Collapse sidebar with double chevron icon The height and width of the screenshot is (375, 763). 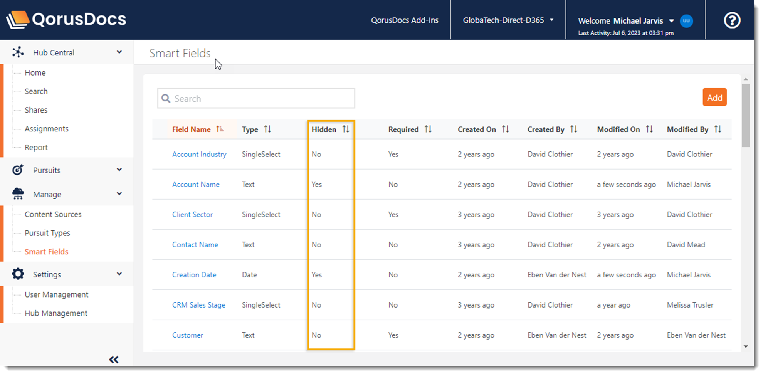(114, 360)
